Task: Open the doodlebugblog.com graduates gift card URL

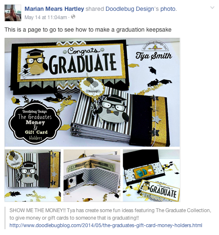Action: pyautogui.click(x=106, y=225)
